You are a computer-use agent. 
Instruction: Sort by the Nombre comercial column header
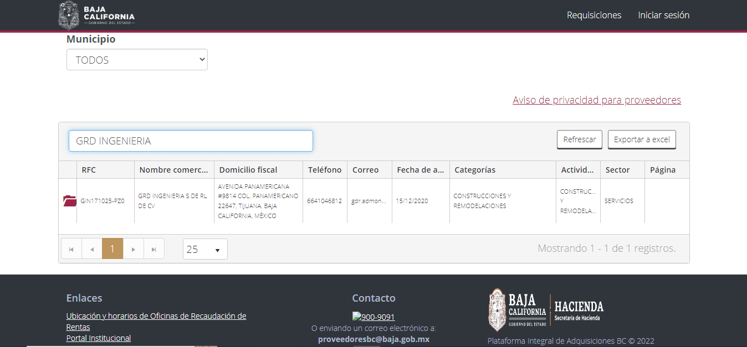(x=174, y=170)
